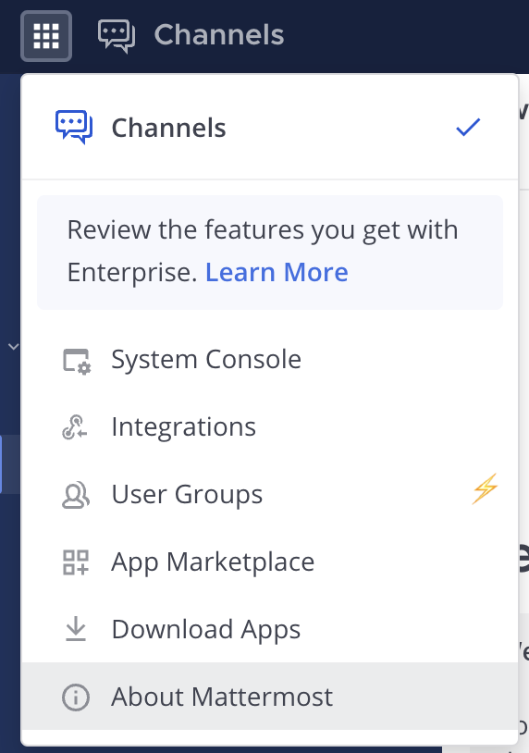The width and height of the screenshot is (529, 753).
Task: Click the Download Apps arrow icon
Action: pyautogui.click(x=75, y=629)
